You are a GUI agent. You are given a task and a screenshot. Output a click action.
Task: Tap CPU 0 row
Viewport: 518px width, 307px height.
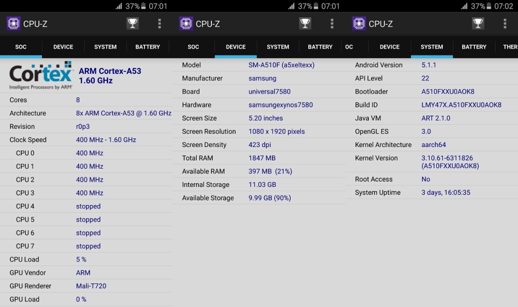point(86,153)
